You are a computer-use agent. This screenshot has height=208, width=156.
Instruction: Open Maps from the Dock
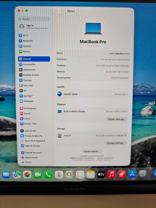point(17,174)
